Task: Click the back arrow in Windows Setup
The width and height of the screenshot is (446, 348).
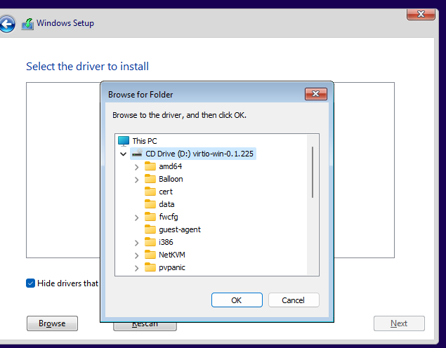Action: click(x=7, y=25)
